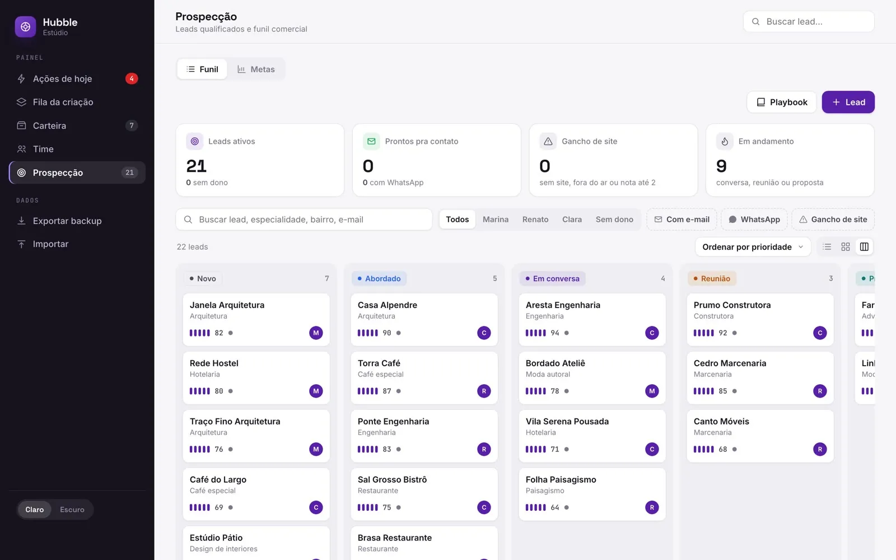The width and height of the screenshot is (896, 560).
Task: Filter leads by Renato
Action: click(x=535, y=220)
